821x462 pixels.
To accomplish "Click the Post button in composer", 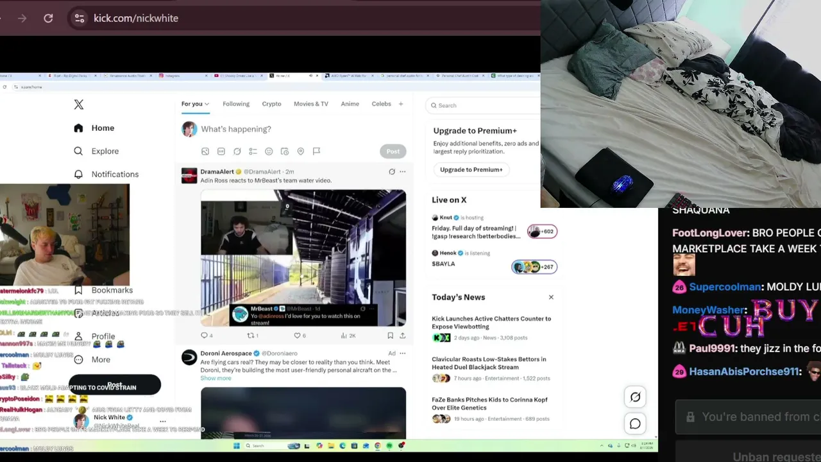I will pyautogui.click(x=393, y=151).
